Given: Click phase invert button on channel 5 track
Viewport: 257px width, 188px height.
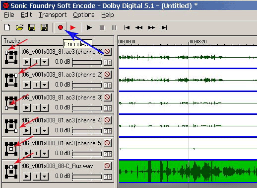Looking at the screenshot, I should (108, 154).
